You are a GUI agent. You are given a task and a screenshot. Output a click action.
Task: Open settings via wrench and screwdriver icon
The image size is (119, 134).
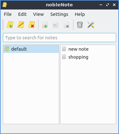click(x=91, y=25)
